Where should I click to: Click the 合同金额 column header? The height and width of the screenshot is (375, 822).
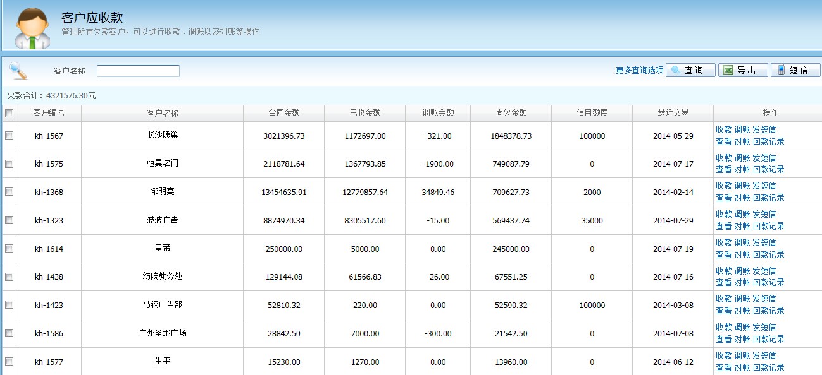click(x=283, y=113)
